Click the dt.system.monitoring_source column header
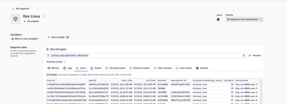Screen dimensions: 287x104 point(207,80)
